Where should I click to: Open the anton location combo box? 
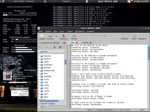pyautogui.click(x=52, y=52)
